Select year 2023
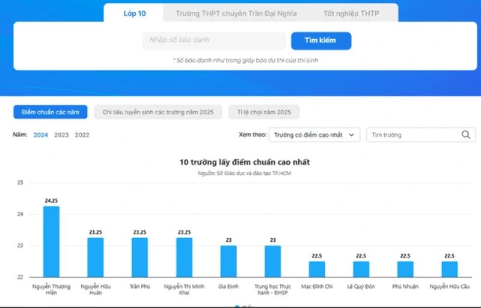 (x=61, y=135)
